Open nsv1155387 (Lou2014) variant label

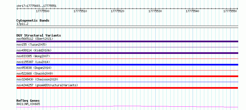pos(33,62)
